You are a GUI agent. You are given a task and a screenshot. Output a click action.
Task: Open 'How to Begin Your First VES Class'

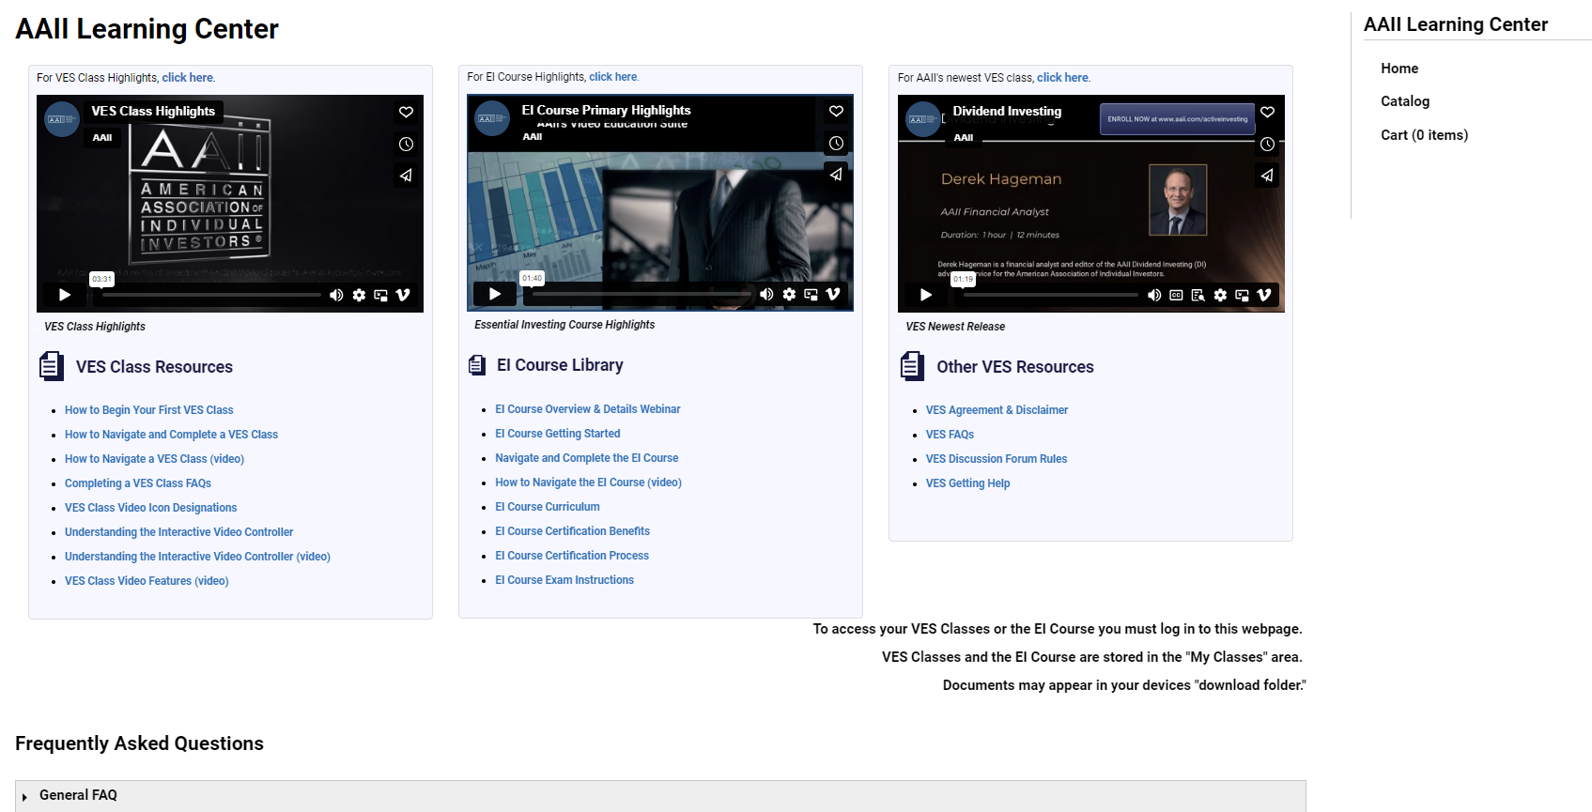point(149,410)
